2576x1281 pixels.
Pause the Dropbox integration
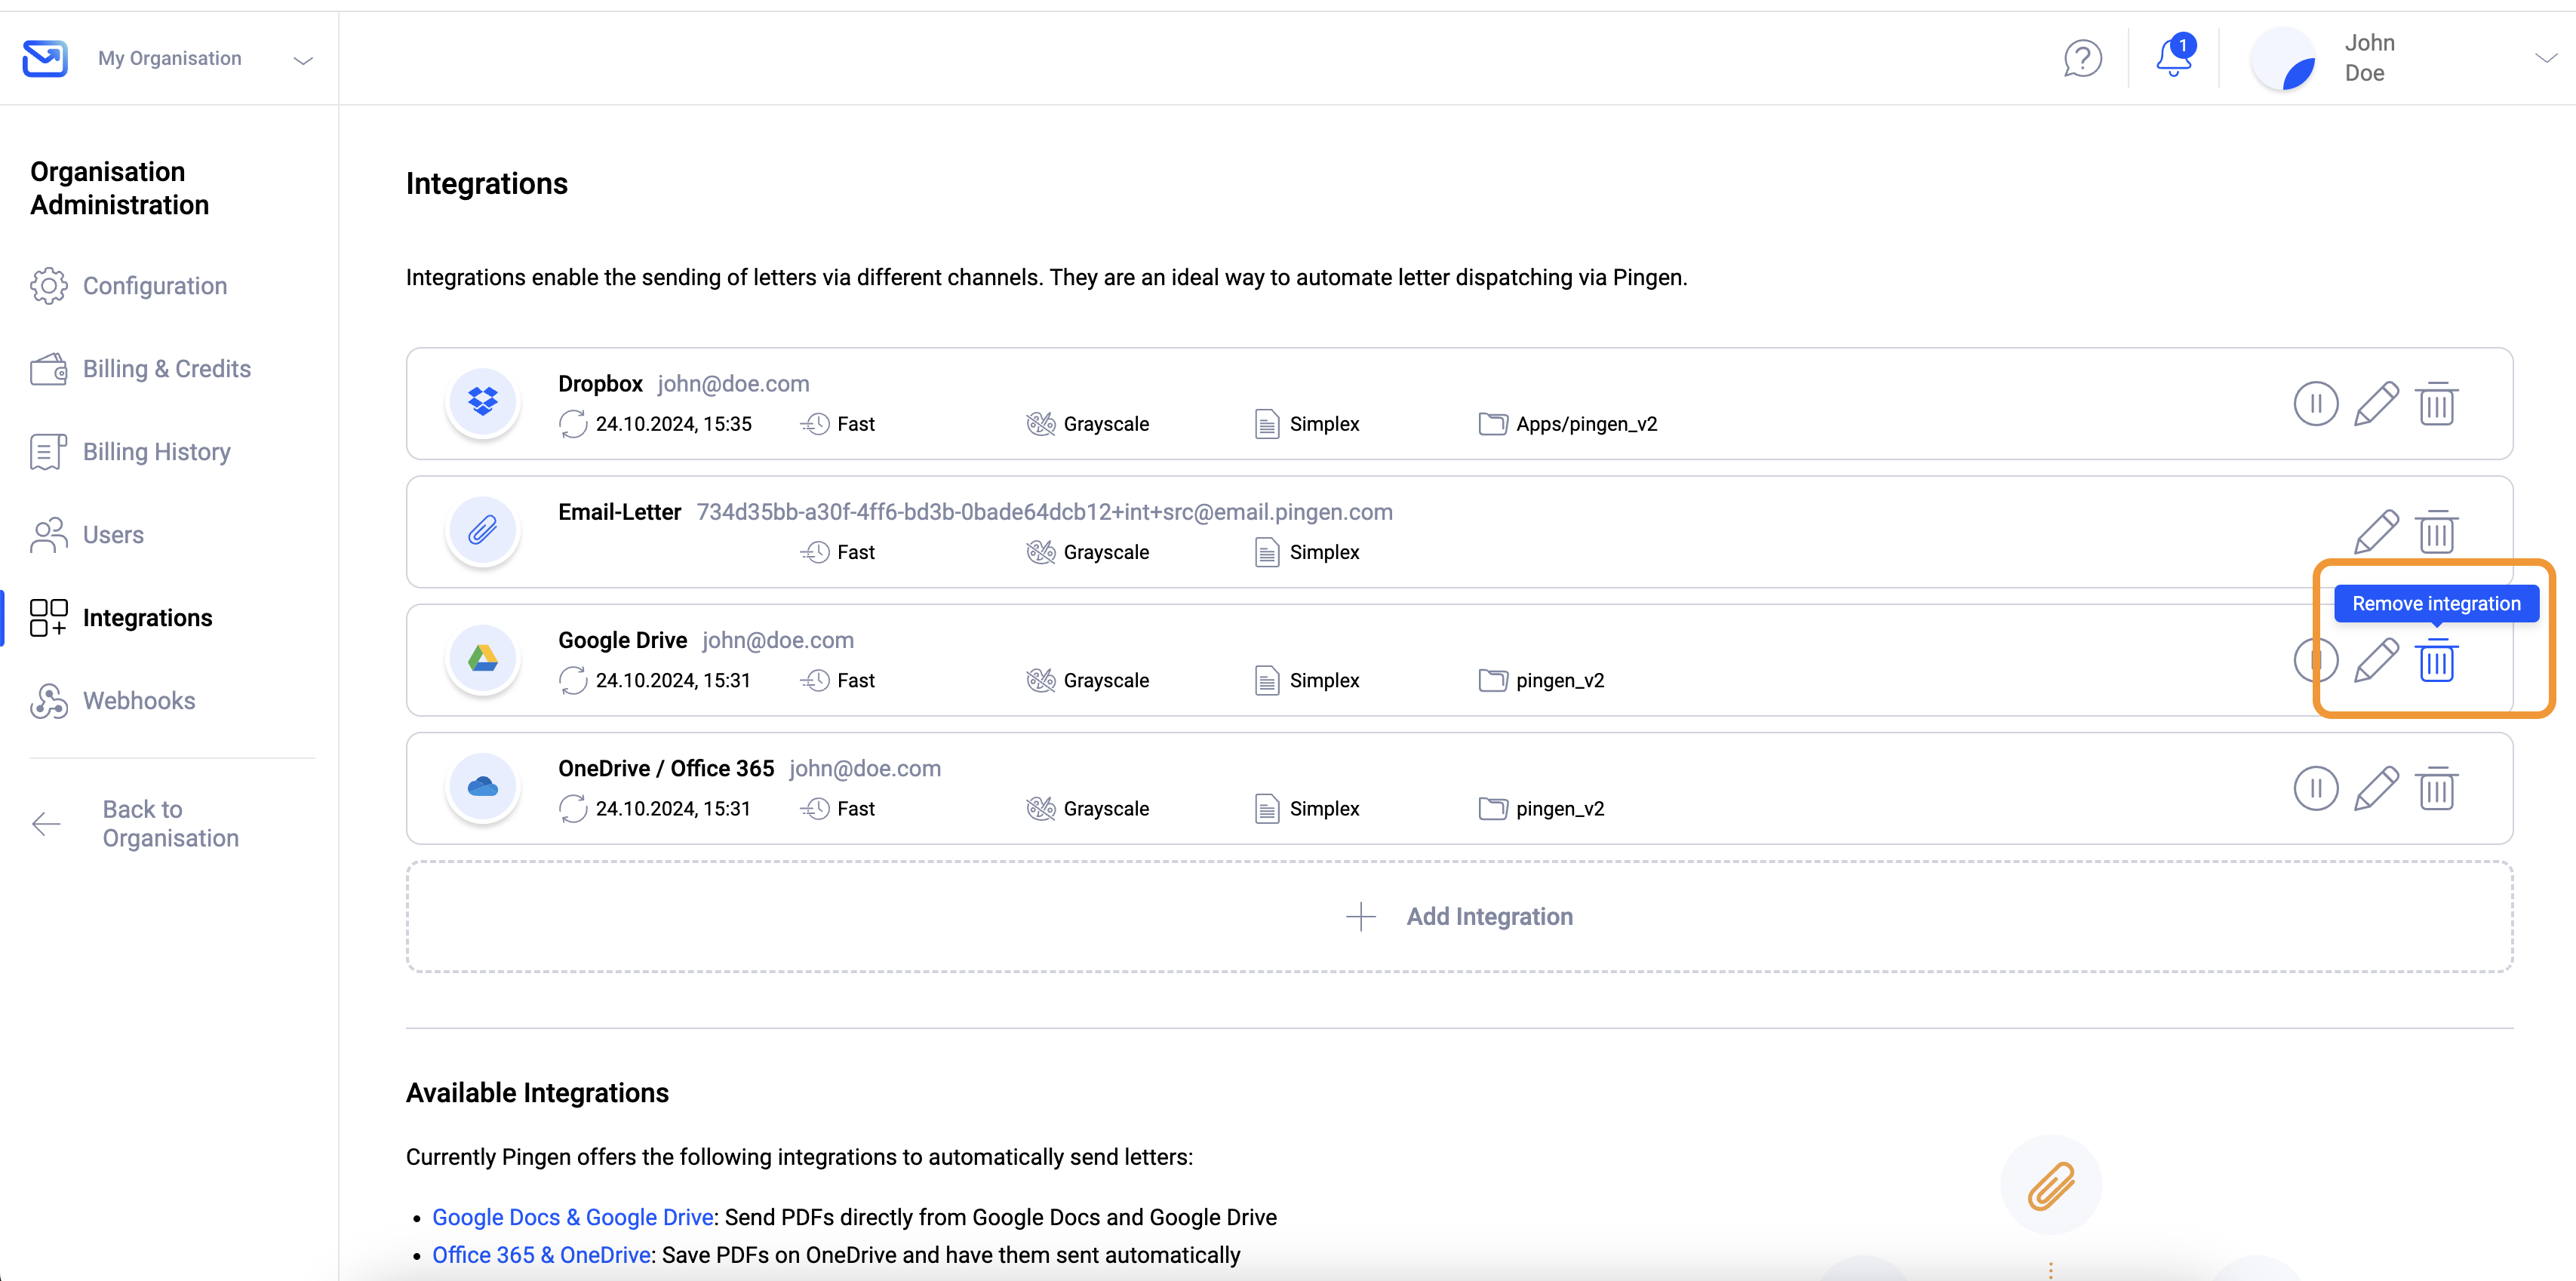[2315, 404]
